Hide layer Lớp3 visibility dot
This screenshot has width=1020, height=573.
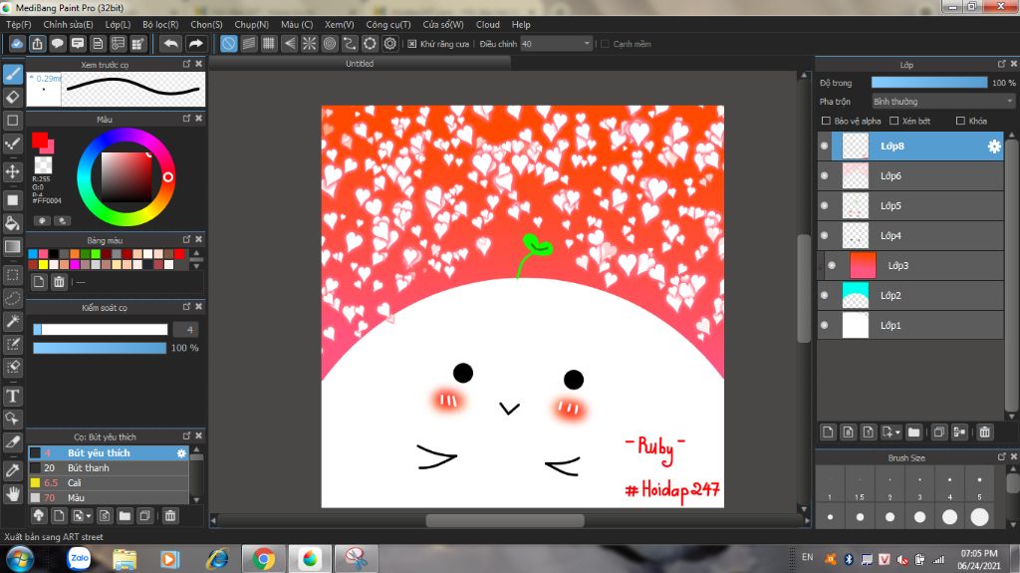tap(832, 265)
